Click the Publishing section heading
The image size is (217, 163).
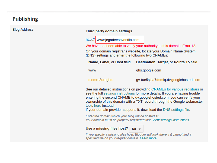[25, 19]
